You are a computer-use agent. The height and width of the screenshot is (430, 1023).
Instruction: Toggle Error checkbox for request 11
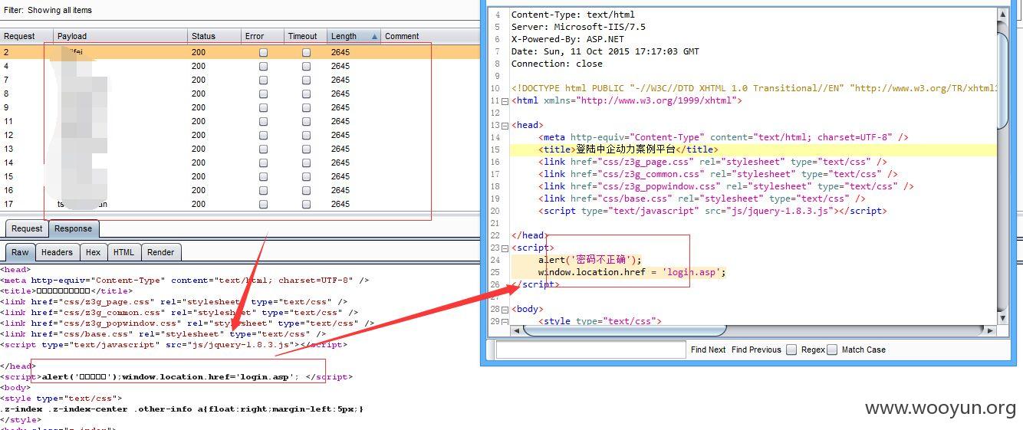(x=264, y=121)
